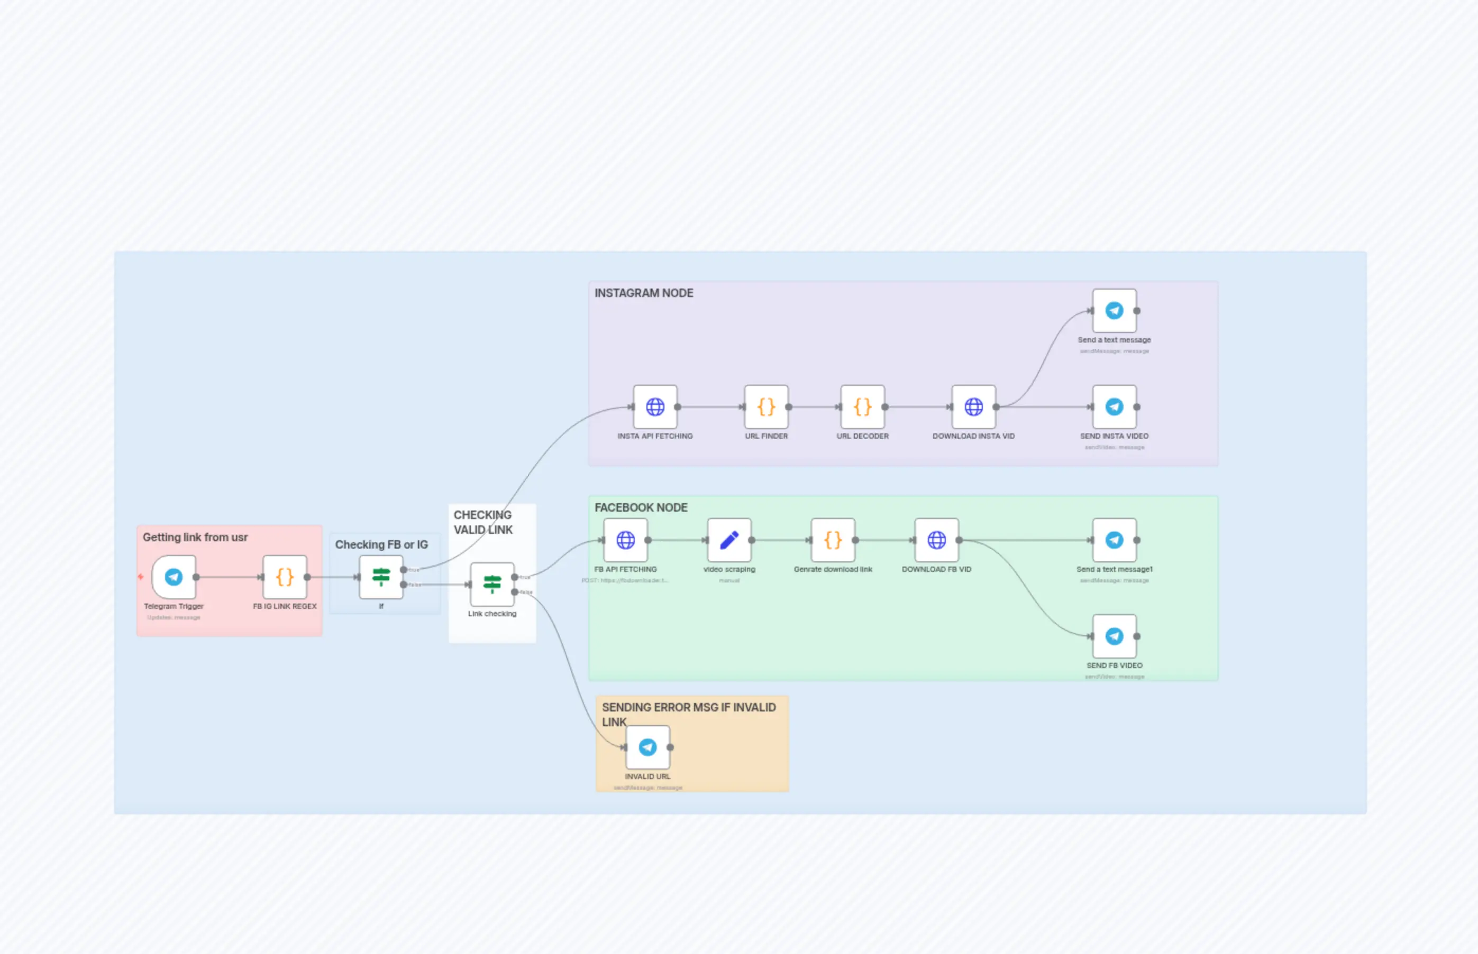Image resolution: width=1478 pixels, height=954 pixels.
Task: Click the INSTAGRAM NODE sticky note title
Action: tap(644, 293)
